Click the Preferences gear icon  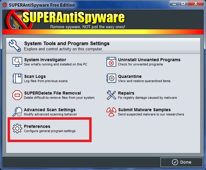(x=17, y=128)
